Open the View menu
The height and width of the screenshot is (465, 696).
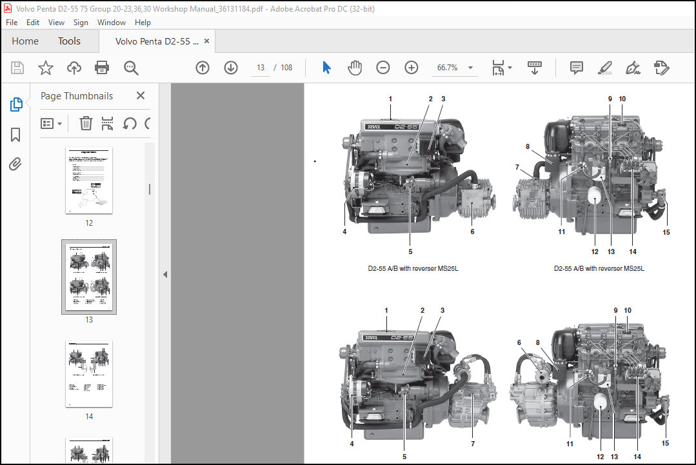coord(56,22)
